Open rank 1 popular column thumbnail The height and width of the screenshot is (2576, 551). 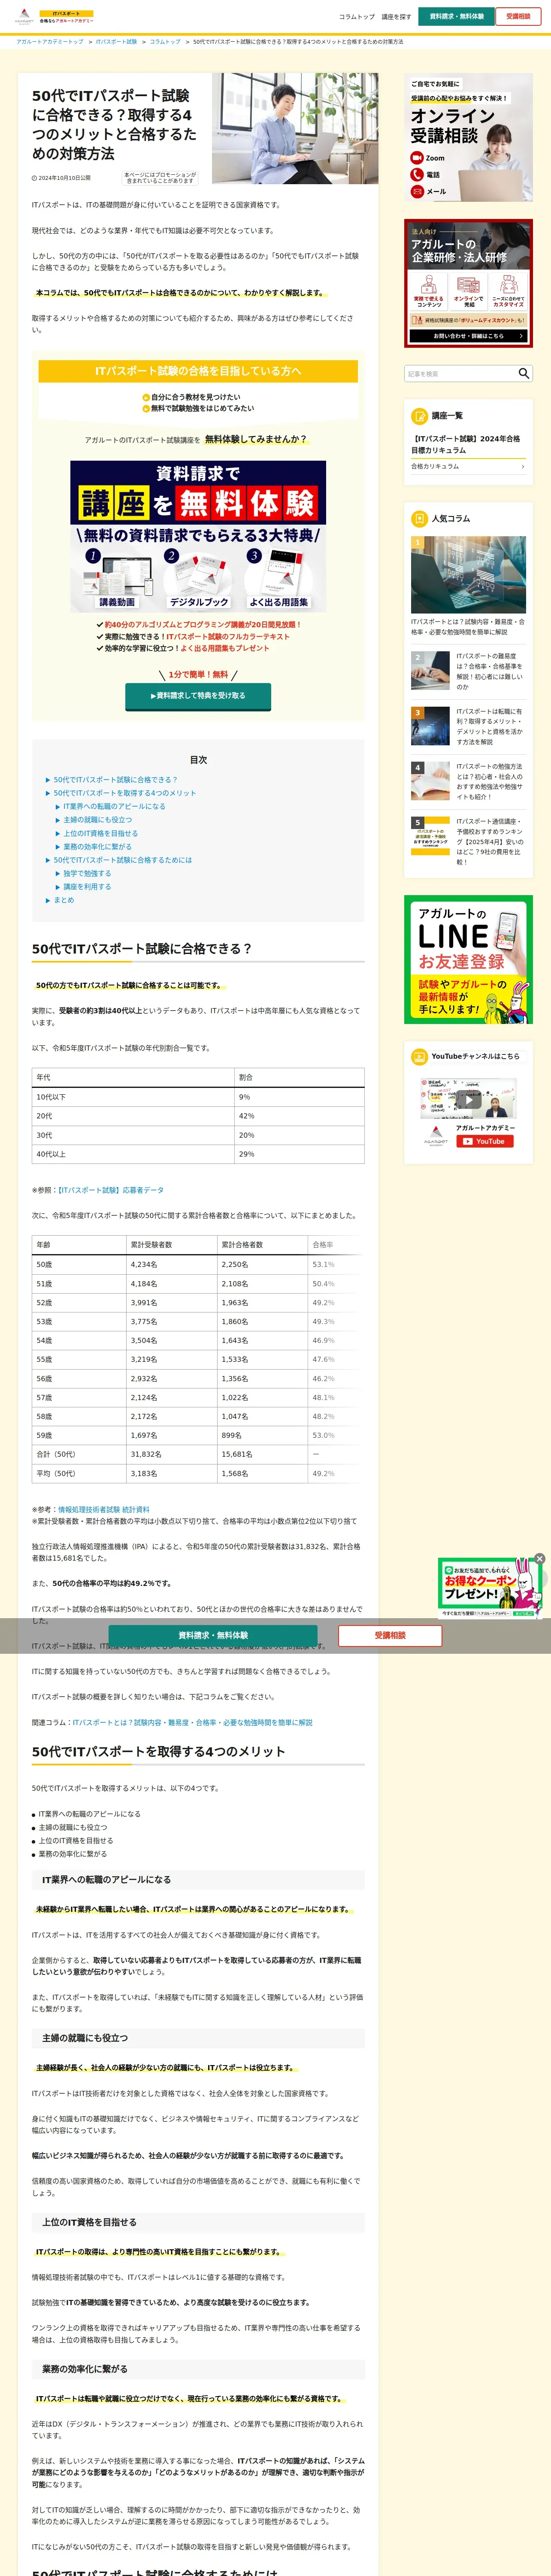468,575
